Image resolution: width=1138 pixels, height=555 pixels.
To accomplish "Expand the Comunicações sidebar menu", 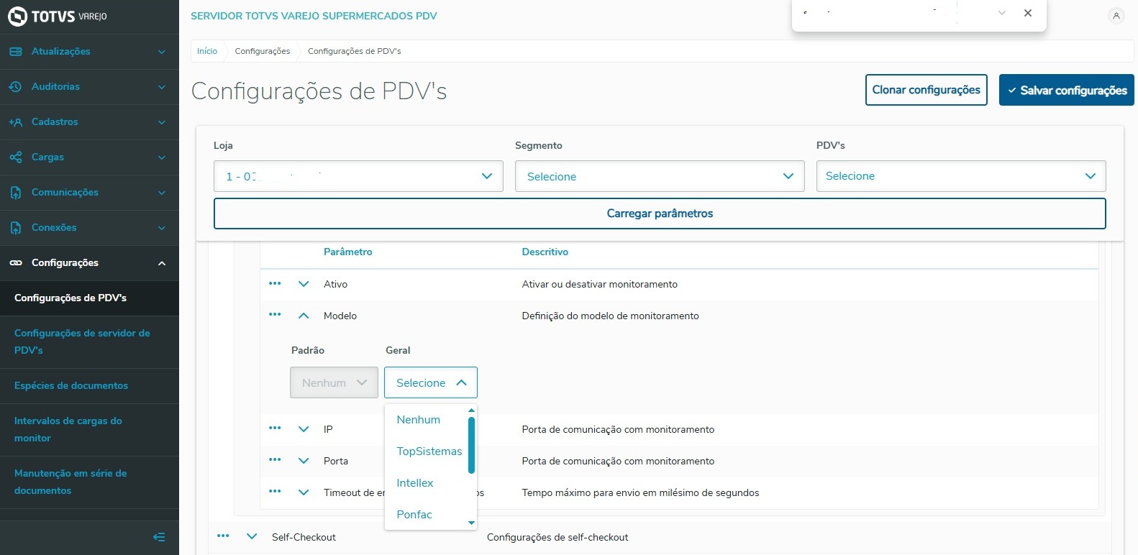I will [89, 193].
